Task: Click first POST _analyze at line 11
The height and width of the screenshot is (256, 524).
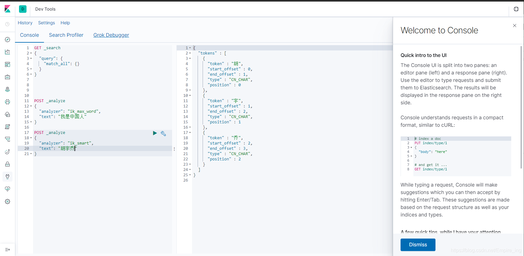Action: [50, 101]
